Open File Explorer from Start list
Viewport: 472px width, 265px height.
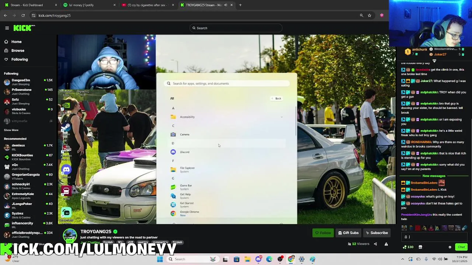click(227, 170)
